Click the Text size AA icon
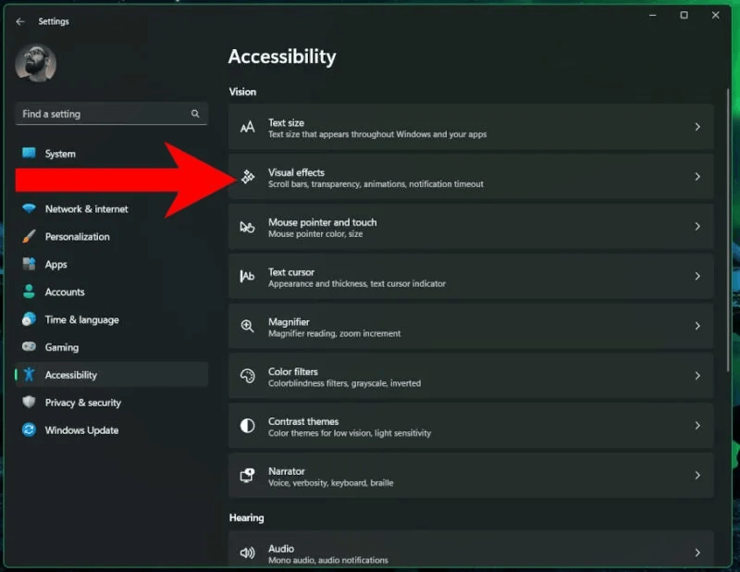Viewport: 740px width, 572px height. [x=247, y=128]
